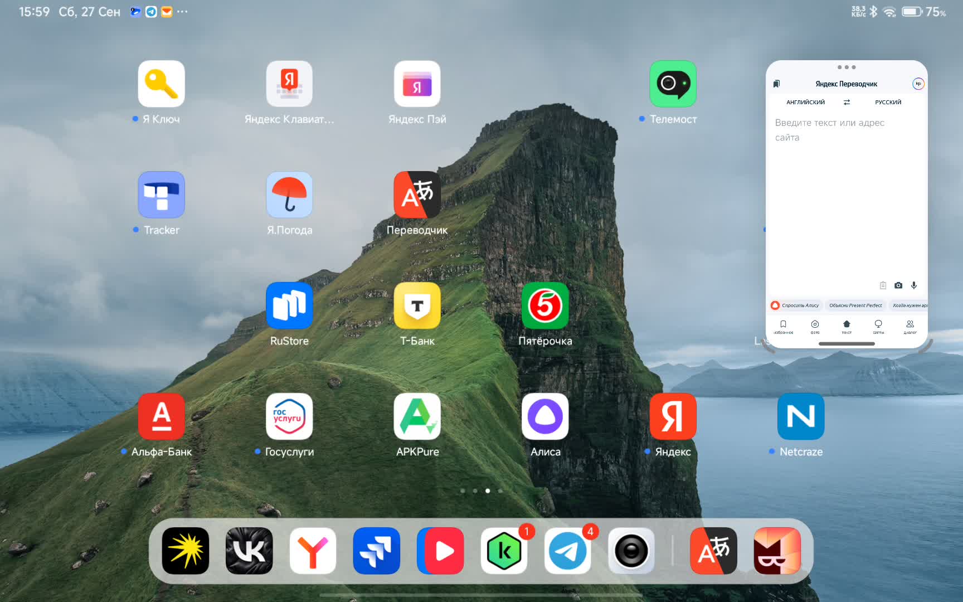Open saved translations bookmark in Переводчик window
The width and height of the screenshot is (963, 602).
pyautogui.click(x=776, y=84)
